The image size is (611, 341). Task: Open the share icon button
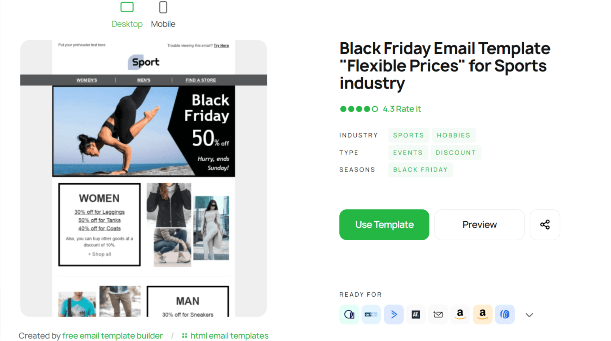point(545,224)
